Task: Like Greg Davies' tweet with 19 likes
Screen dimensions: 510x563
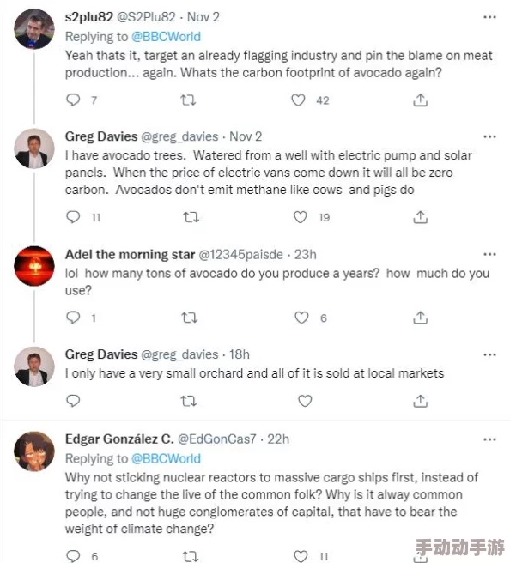Action: [x=301, y=217]
